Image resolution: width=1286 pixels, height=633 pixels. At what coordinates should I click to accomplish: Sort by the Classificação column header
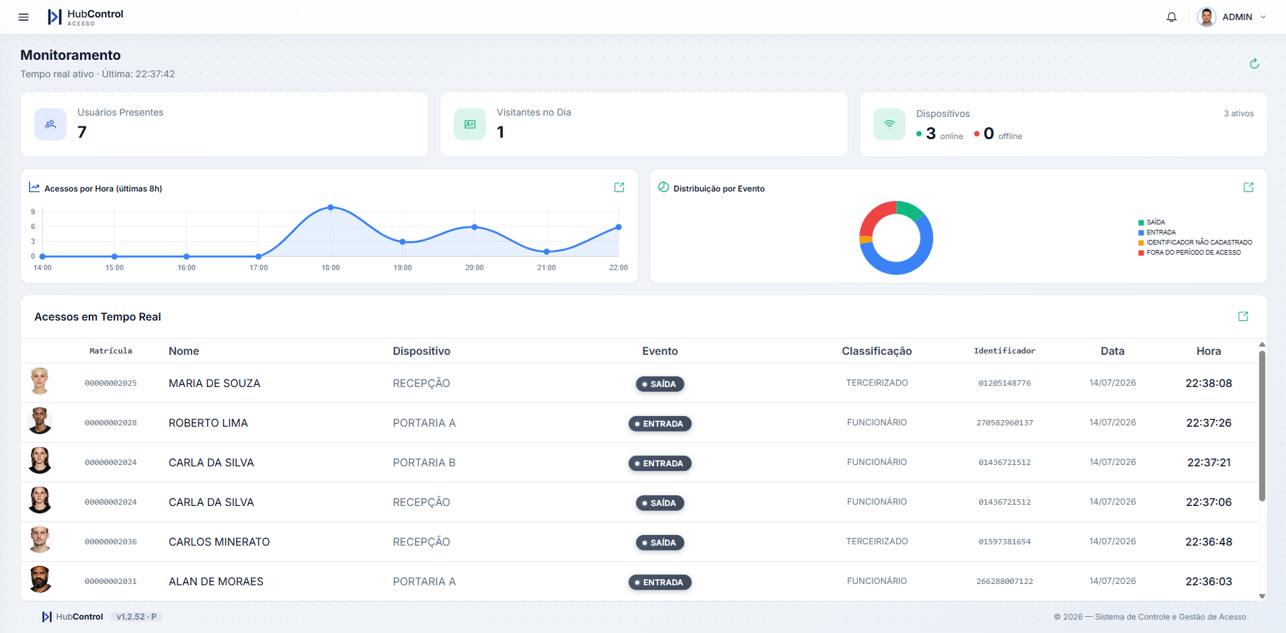click(877, 351)
